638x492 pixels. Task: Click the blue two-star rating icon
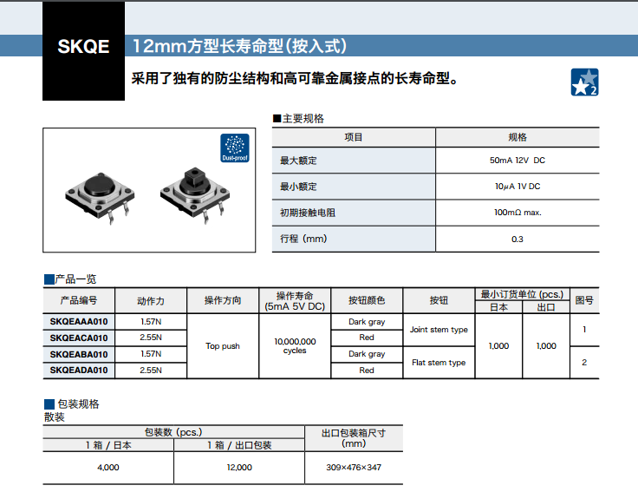pyautogui.click(x=584, y=82)
